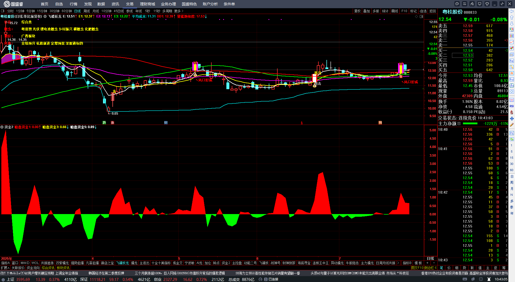Click the left arrow icon in right sidebar
The height and width of the screenshot is (282, 515).
pyautogui.click(x=512, y=11)
